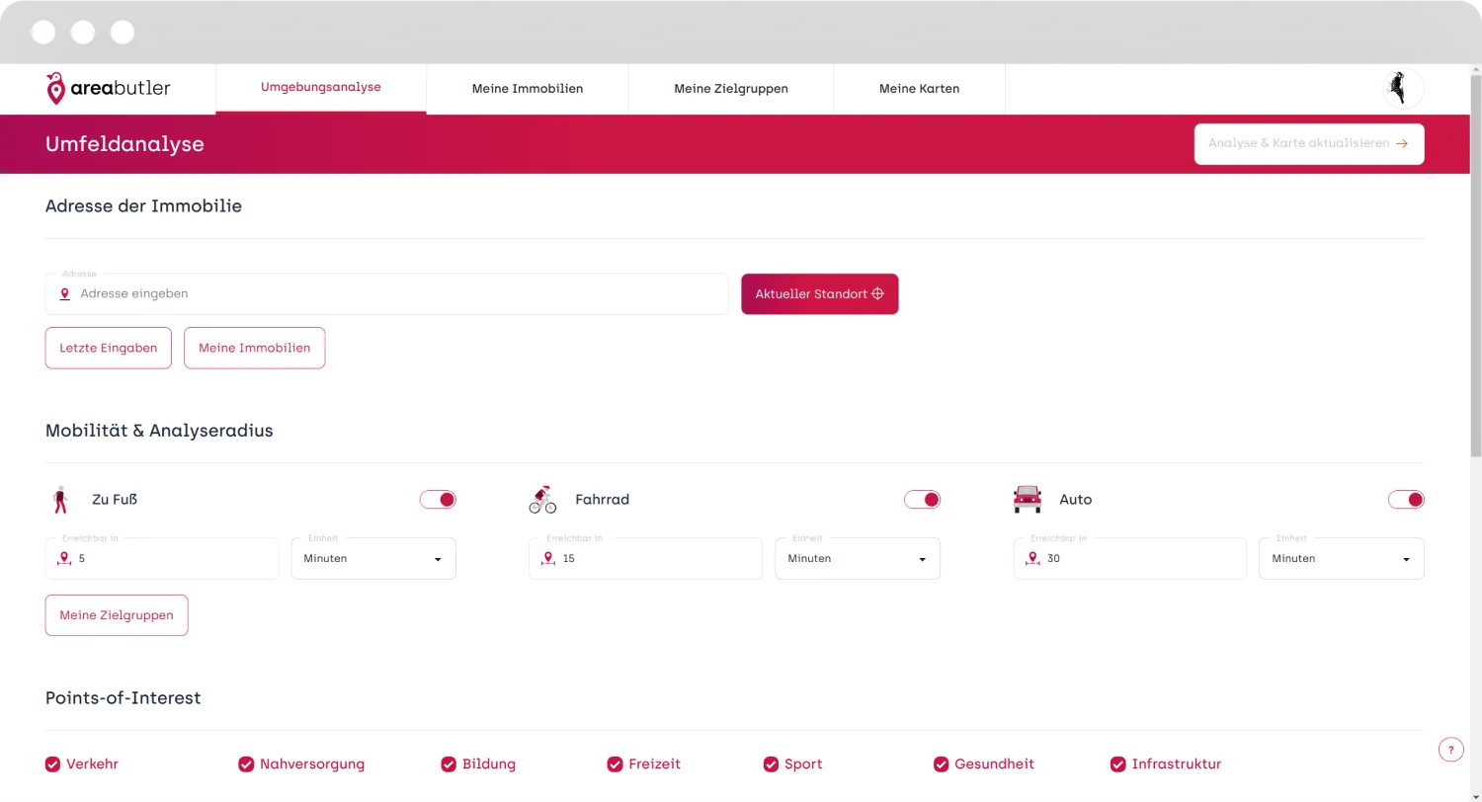This screenshot has width=1482, height=802.
Task: Click the walking person Zu Fuß icon
Action: point(61,500)
